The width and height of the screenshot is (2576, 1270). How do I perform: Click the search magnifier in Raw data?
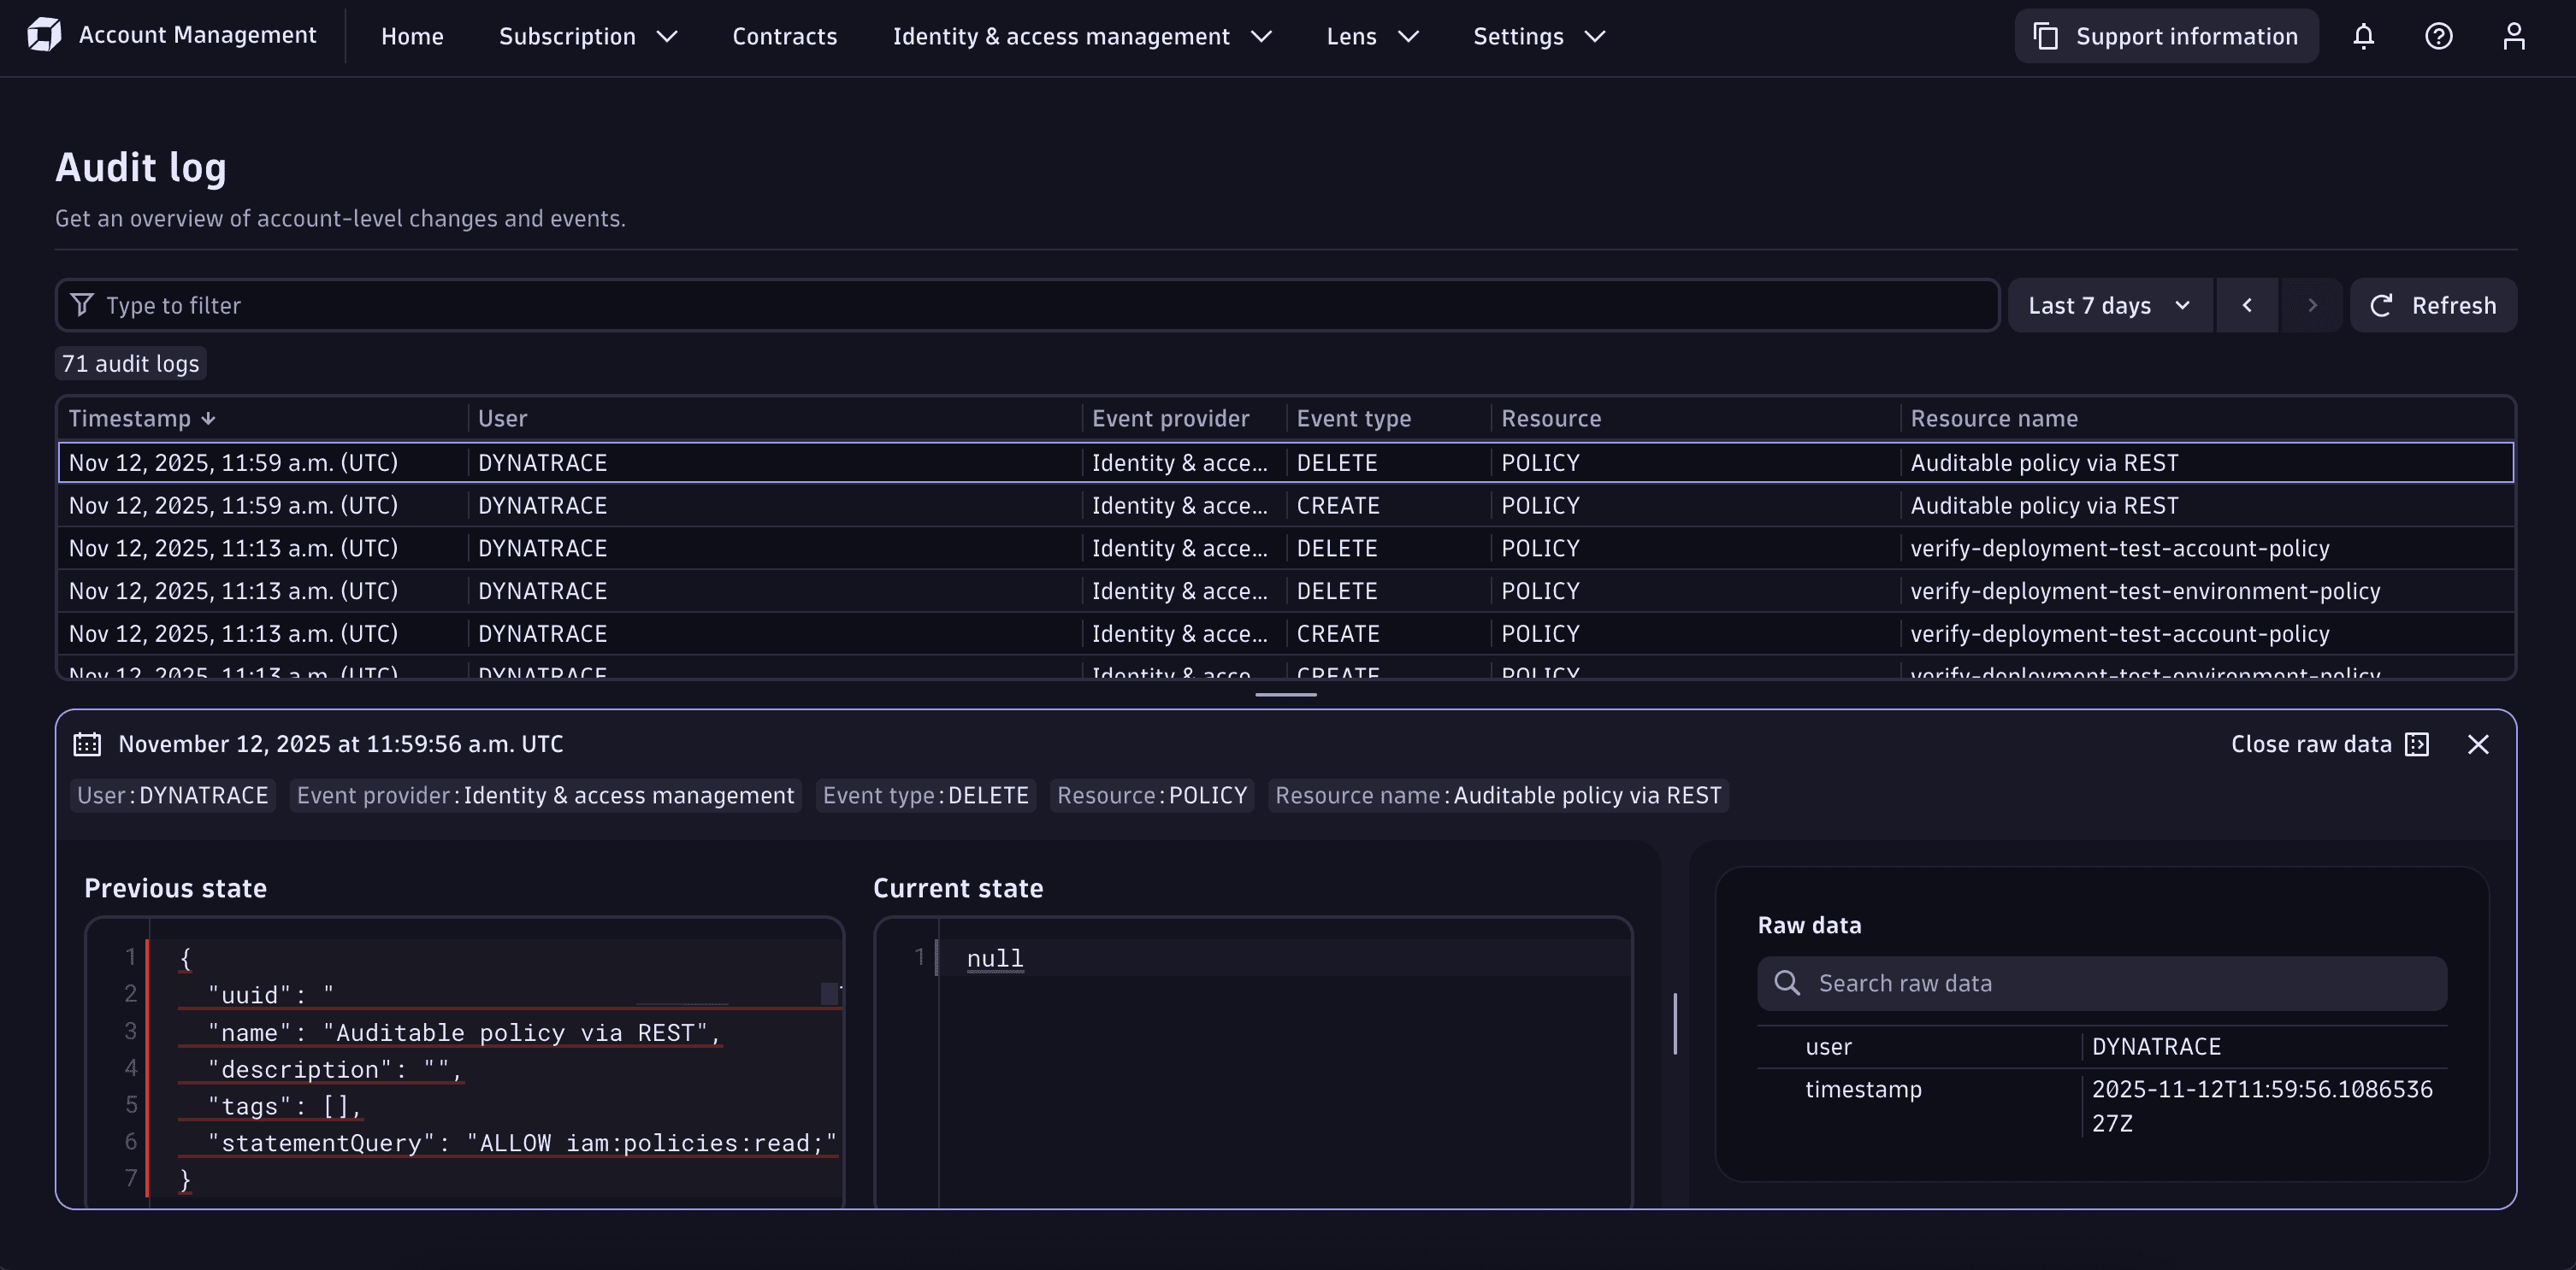click(x=1789, y=983)
